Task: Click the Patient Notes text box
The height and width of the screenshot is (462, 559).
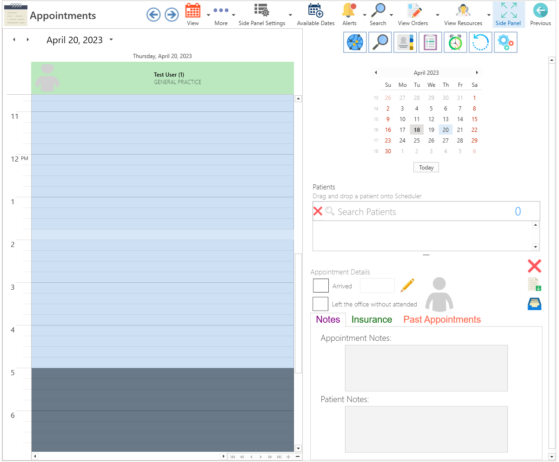Action: (426, 429)
